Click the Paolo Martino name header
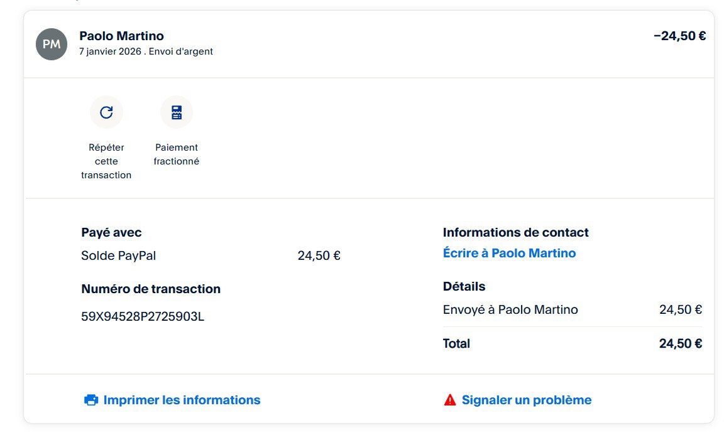724x440 pixels. click(x=121, y=36)
